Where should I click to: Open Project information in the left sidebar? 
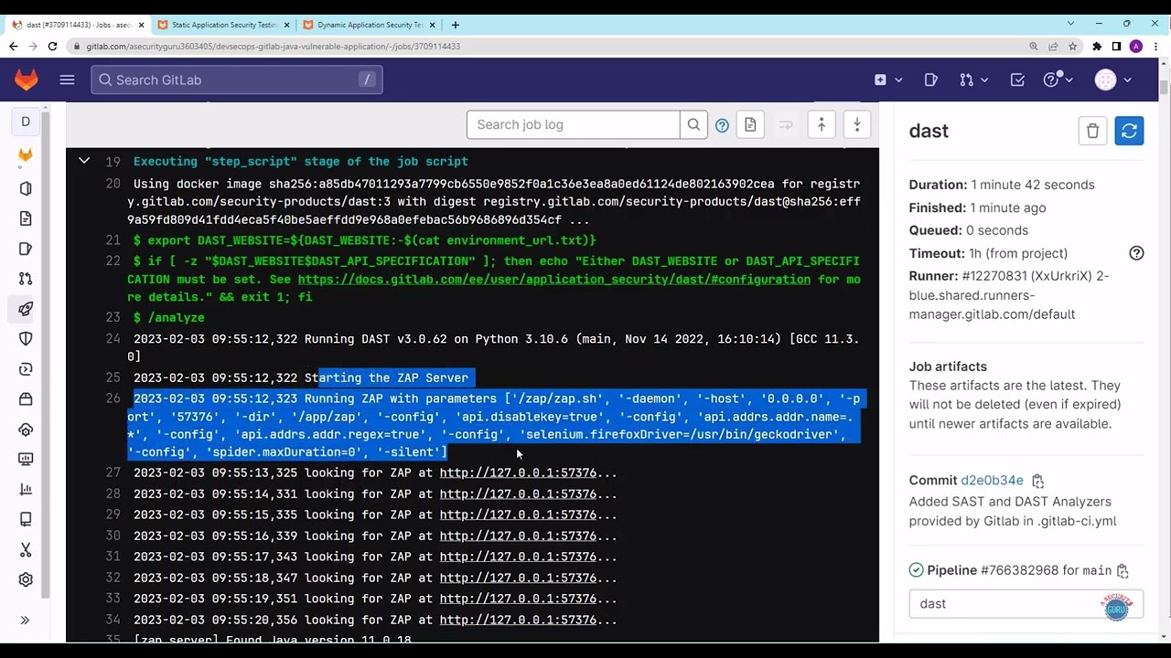point(26,156)
